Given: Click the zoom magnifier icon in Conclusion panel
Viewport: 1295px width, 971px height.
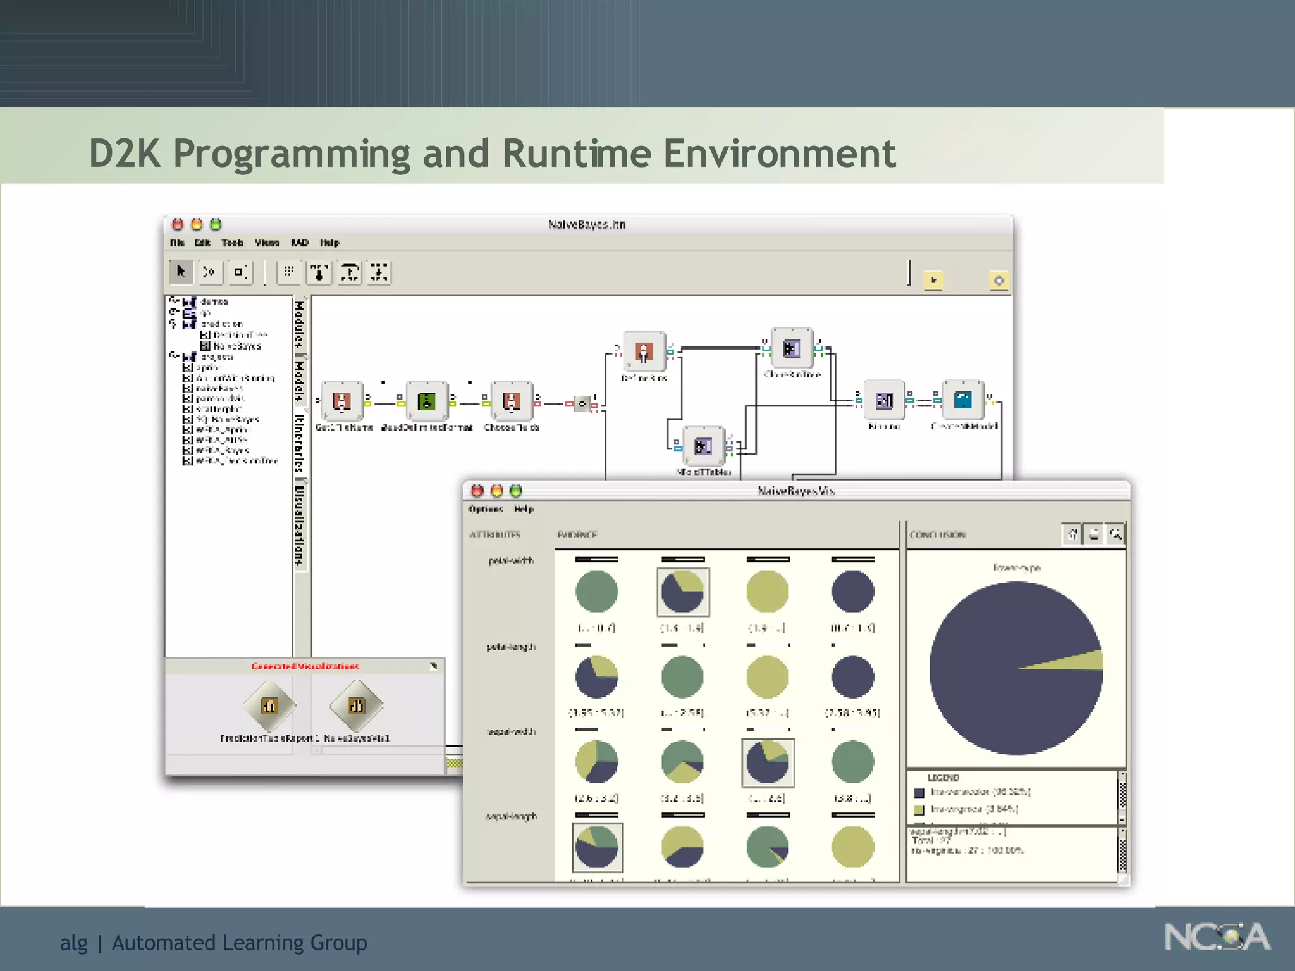Looking at the screenshot, I should coord(1115,534).
